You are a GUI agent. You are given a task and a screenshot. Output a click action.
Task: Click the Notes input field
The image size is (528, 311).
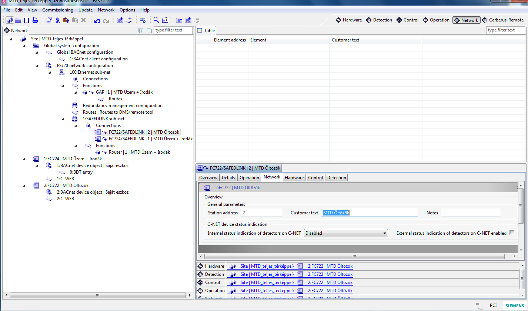pos(471,213)
